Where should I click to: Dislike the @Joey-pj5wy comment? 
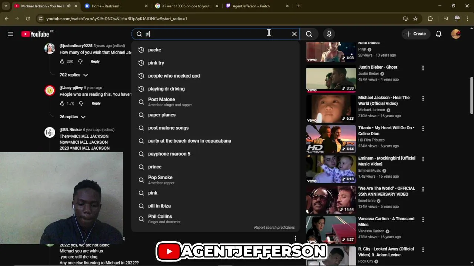point(81,103)
